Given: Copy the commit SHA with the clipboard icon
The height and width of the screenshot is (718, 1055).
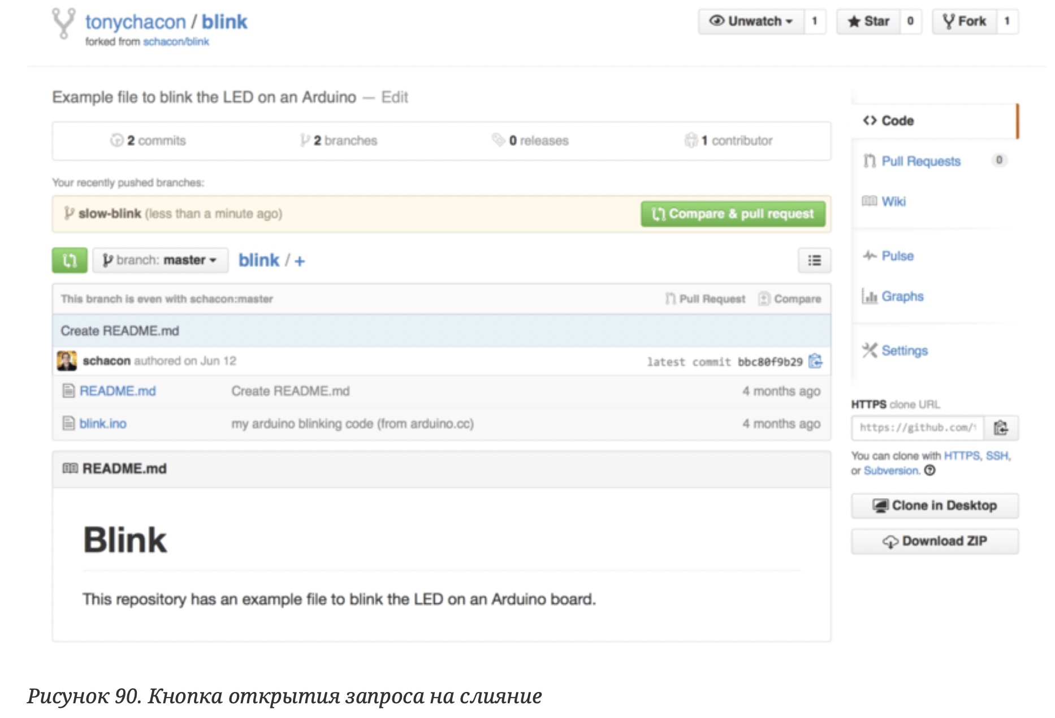Looking at the screenshot, I should point(815,361).
